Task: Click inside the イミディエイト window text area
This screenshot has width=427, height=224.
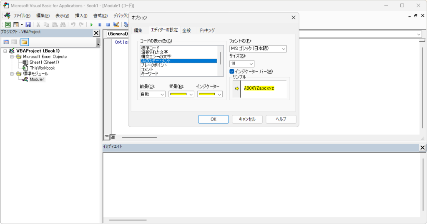Action: [261, 185]
